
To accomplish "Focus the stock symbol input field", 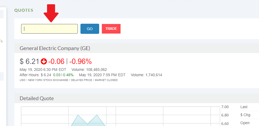I will pos(49,29).
